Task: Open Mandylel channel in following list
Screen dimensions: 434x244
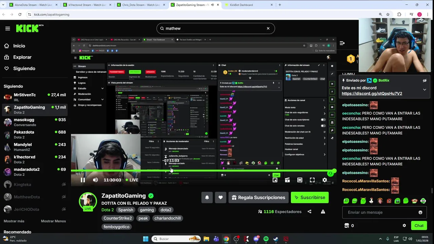Action: [x=35, y=147]
